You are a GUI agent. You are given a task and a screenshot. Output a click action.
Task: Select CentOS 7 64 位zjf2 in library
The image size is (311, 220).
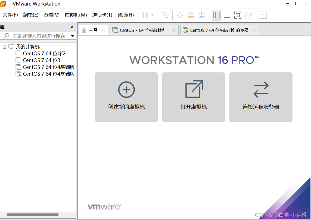pos(44,53)
